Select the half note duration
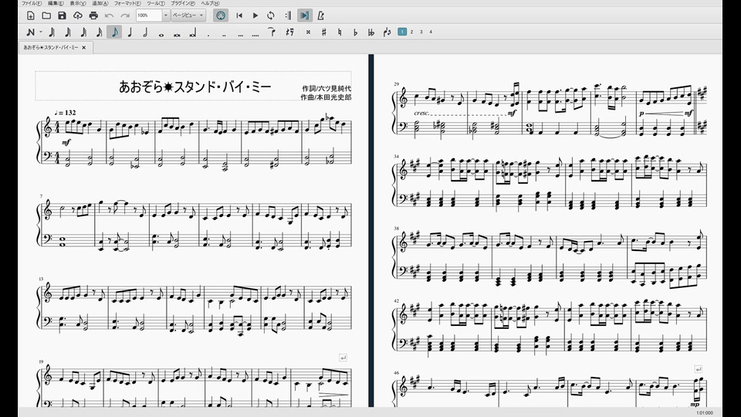 pyautogui.click(x=145, y=32)
